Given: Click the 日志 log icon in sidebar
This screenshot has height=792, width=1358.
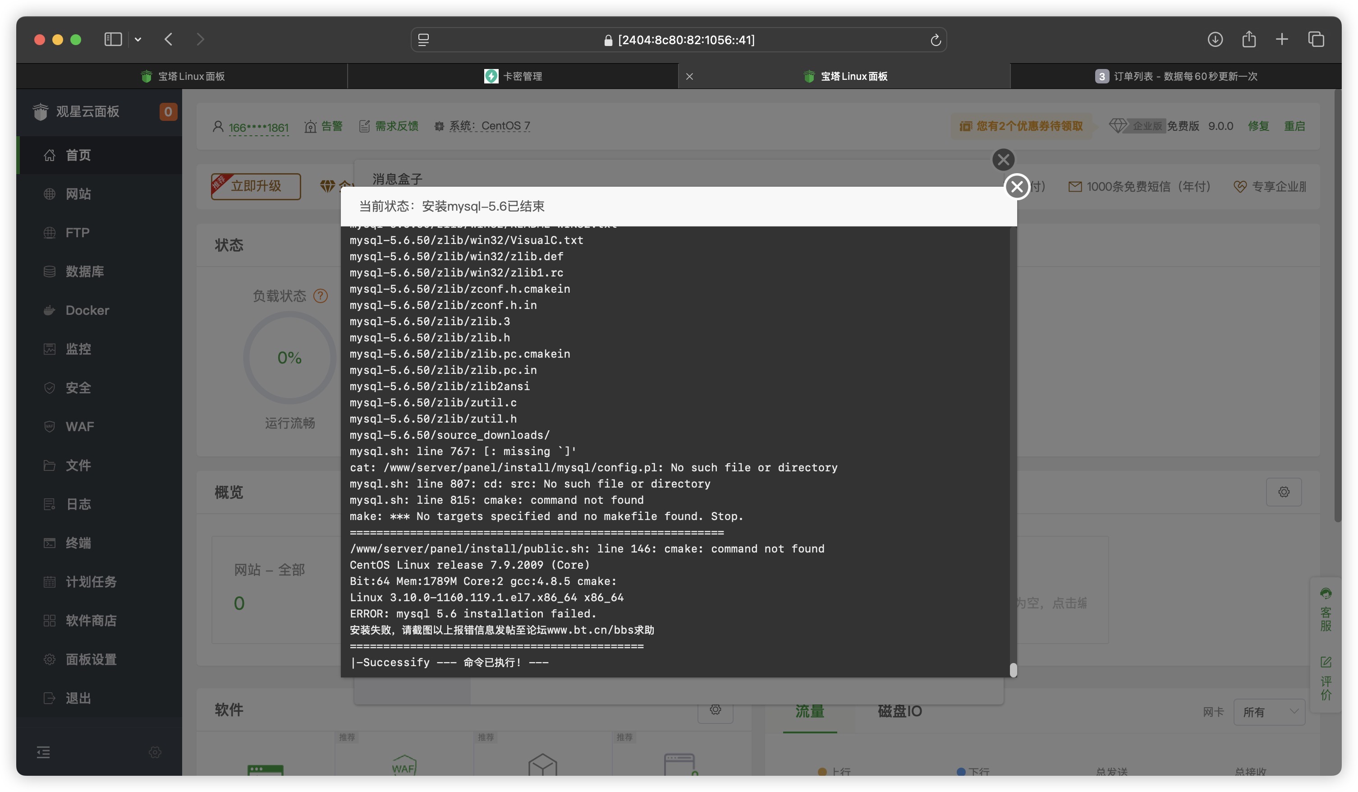Looking at the screenshot, I should click(x=49, y=504).
